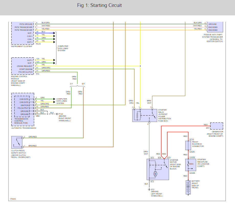Viewport: 235px width, 206px height.
Task: Click the Fig 1: Starting Circuit title
Action: [99, 5]
